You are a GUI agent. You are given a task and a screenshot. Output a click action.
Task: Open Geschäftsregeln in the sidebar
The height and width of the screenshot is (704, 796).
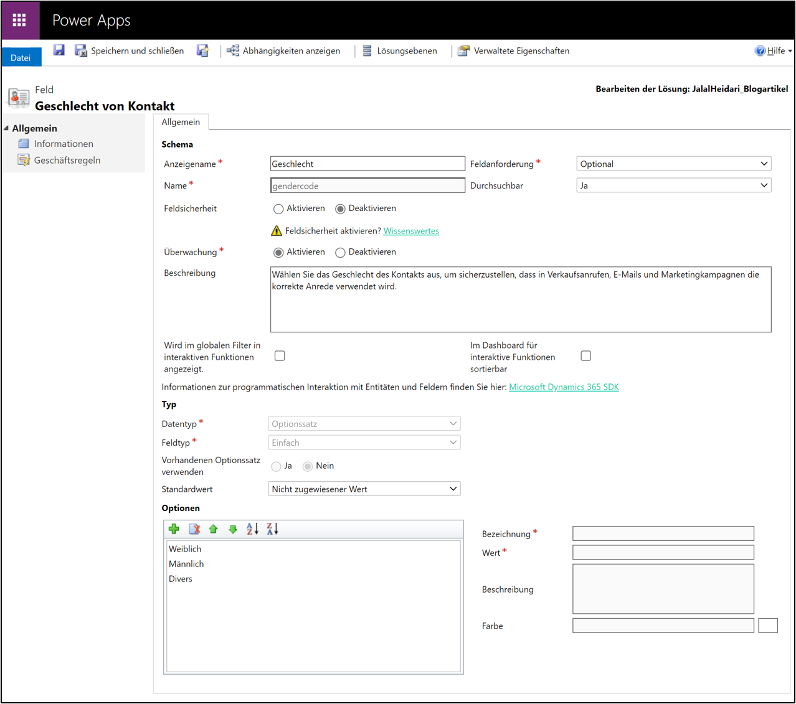(x=67, y=161)
